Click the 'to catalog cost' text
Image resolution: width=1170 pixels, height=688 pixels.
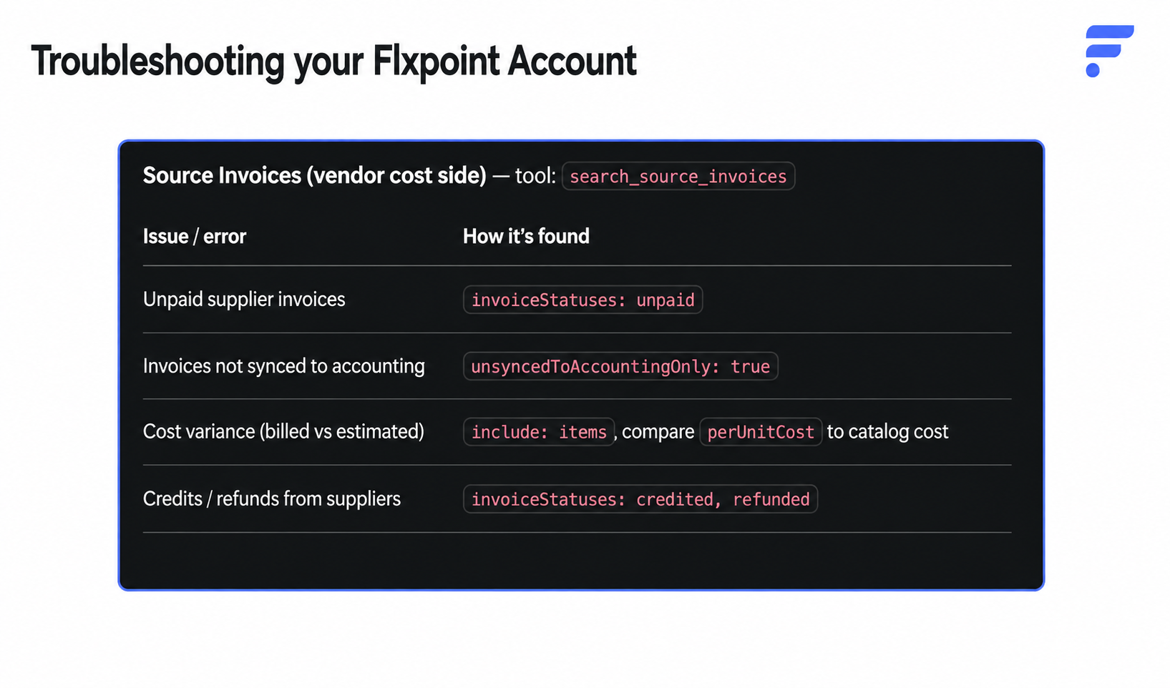(887, 431)
